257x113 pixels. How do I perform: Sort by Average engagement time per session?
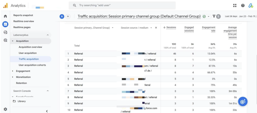[x=230, y=32]
